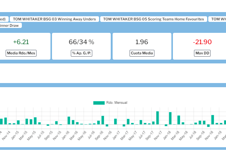Click the Sep-16 bar in chart
The image size is (226, 154).
click(103, 120)
